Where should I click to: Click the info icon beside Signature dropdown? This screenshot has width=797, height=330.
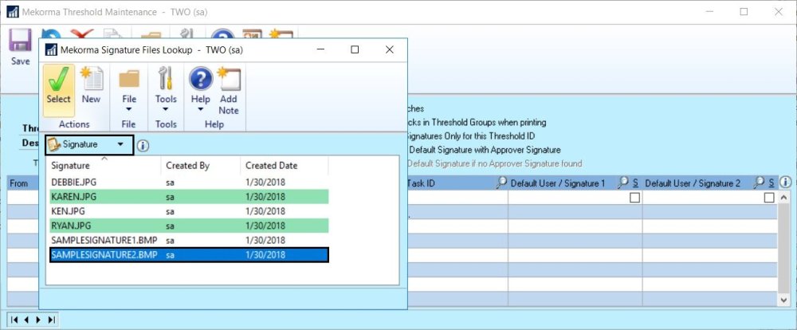(x=143, y=146)
